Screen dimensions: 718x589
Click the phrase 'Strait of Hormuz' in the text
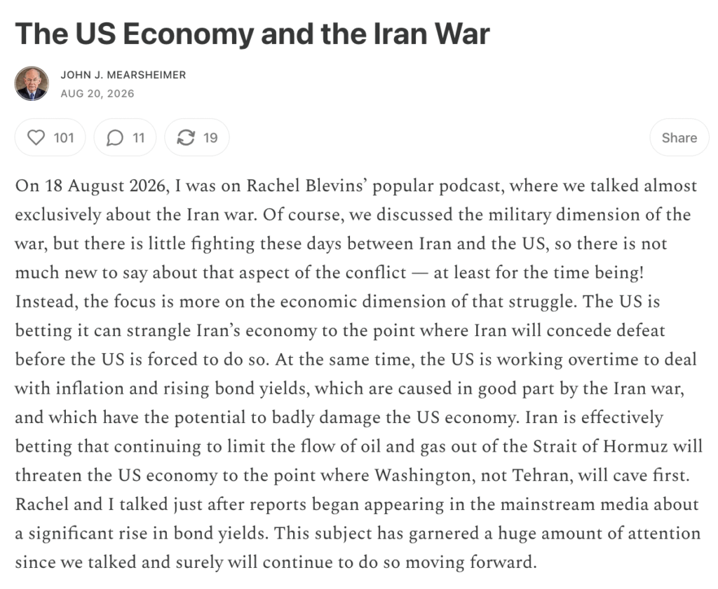click(600, 446)
